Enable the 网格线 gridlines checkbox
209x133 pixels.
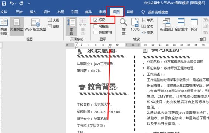click(x=95, y=26)
